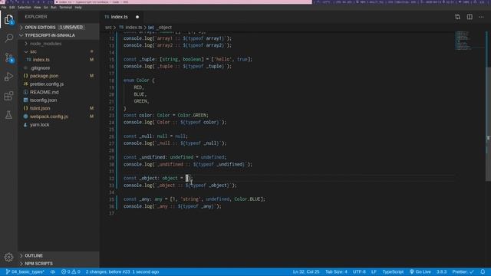Open the Go menu
The width and height of the screenshot is (491, 276).
pos(46,7)
